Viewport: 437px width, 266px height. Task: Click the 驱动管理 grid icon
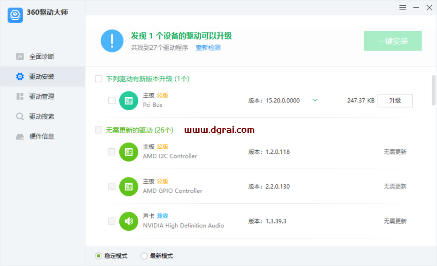pyautogui.click(x=20, y=96)
